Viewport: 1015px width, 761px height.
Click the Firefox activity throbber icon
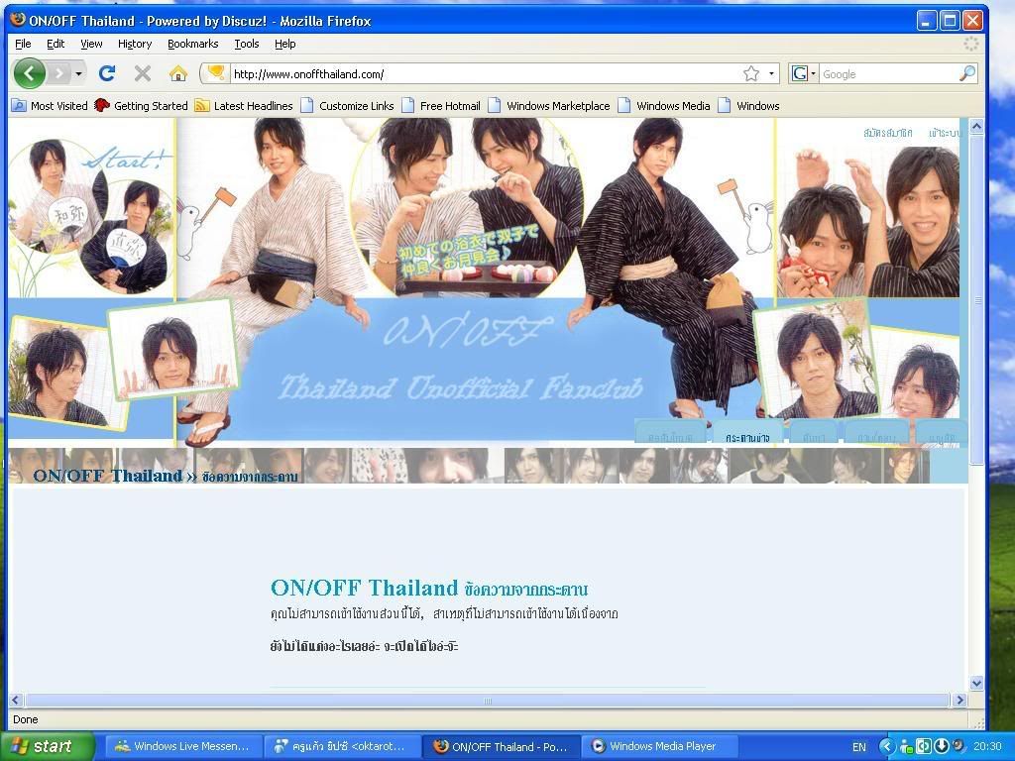coord(971,44)
